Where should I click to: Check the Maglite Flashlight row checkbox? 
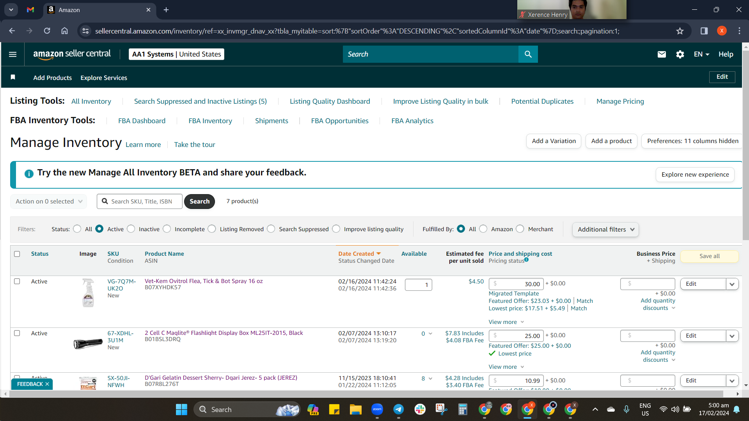(x=17, y=333)
